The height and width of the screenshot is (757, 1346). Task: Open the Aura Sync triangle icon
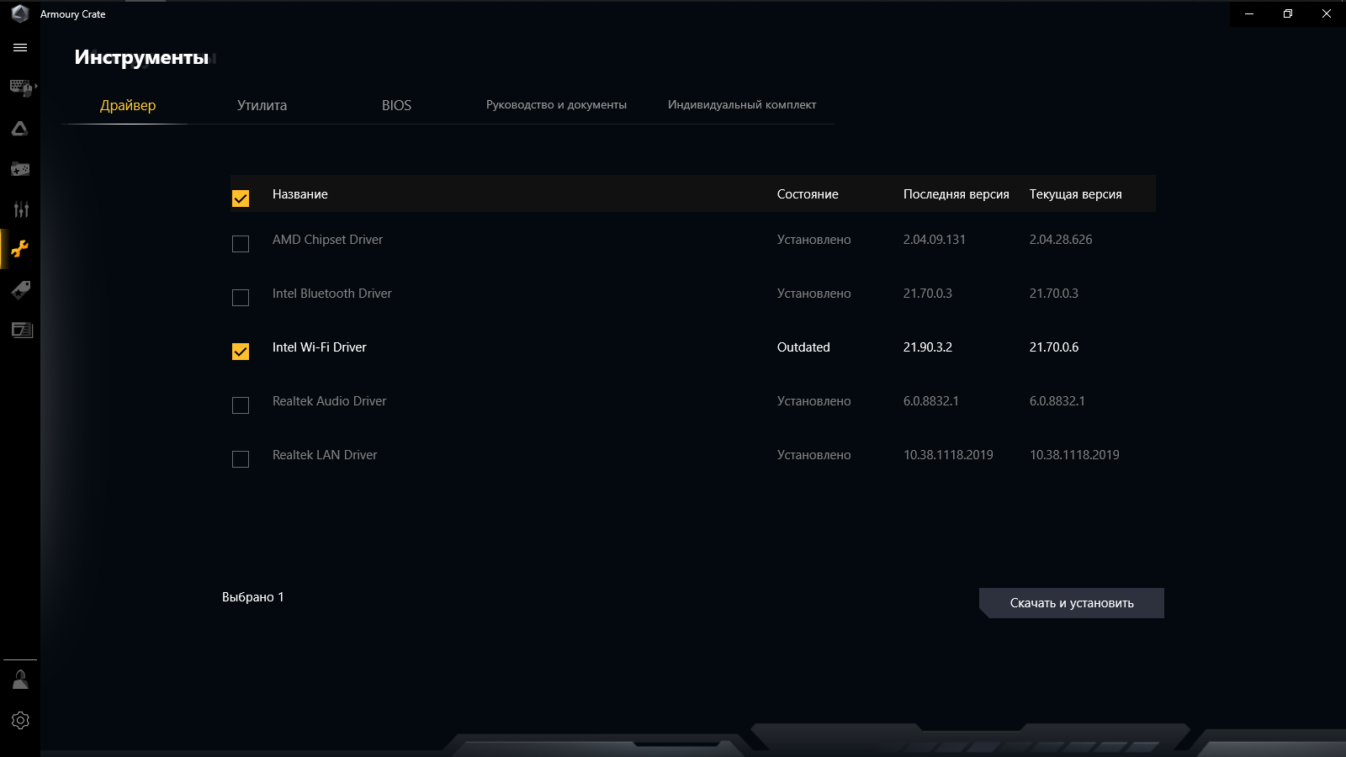(x=20, y=129)
